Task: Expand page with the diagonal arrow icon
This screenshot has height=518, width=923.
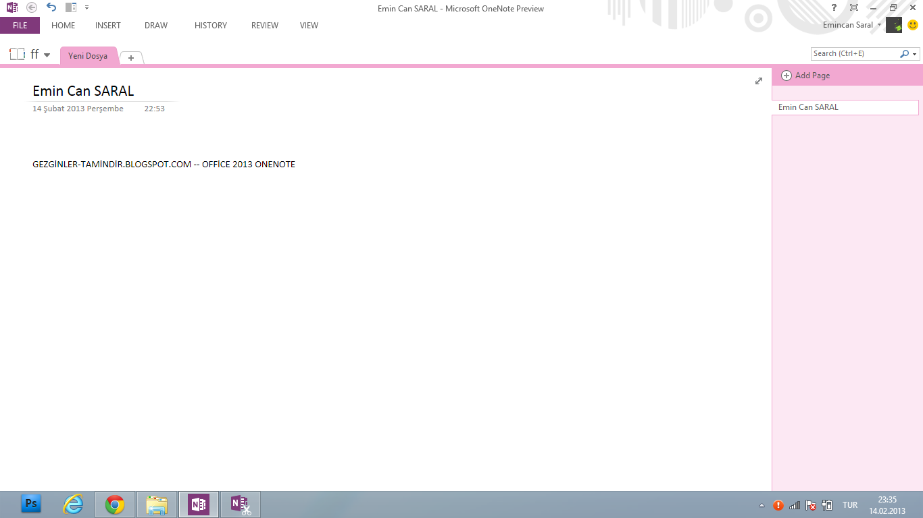Action: pyautogui.click(x=759, y=81)
